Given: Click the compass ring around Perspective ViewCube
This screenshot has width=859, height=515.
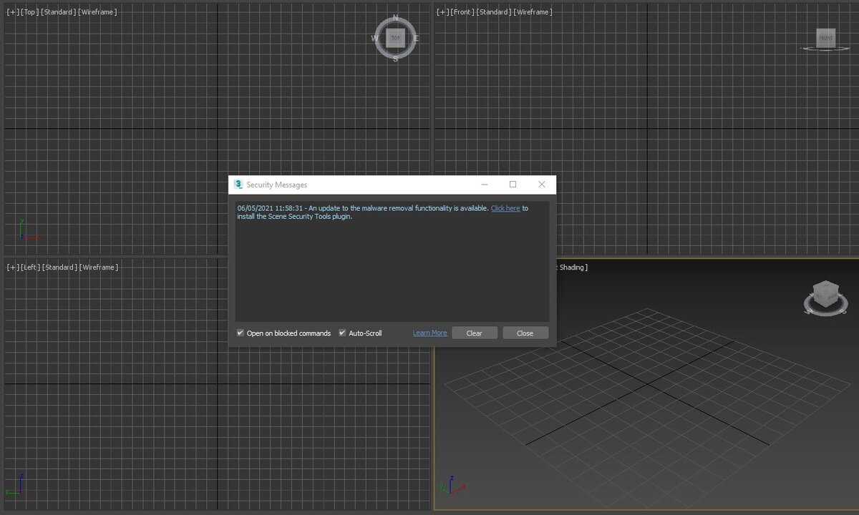Looking at the screenshot, I should coord(825,306).
